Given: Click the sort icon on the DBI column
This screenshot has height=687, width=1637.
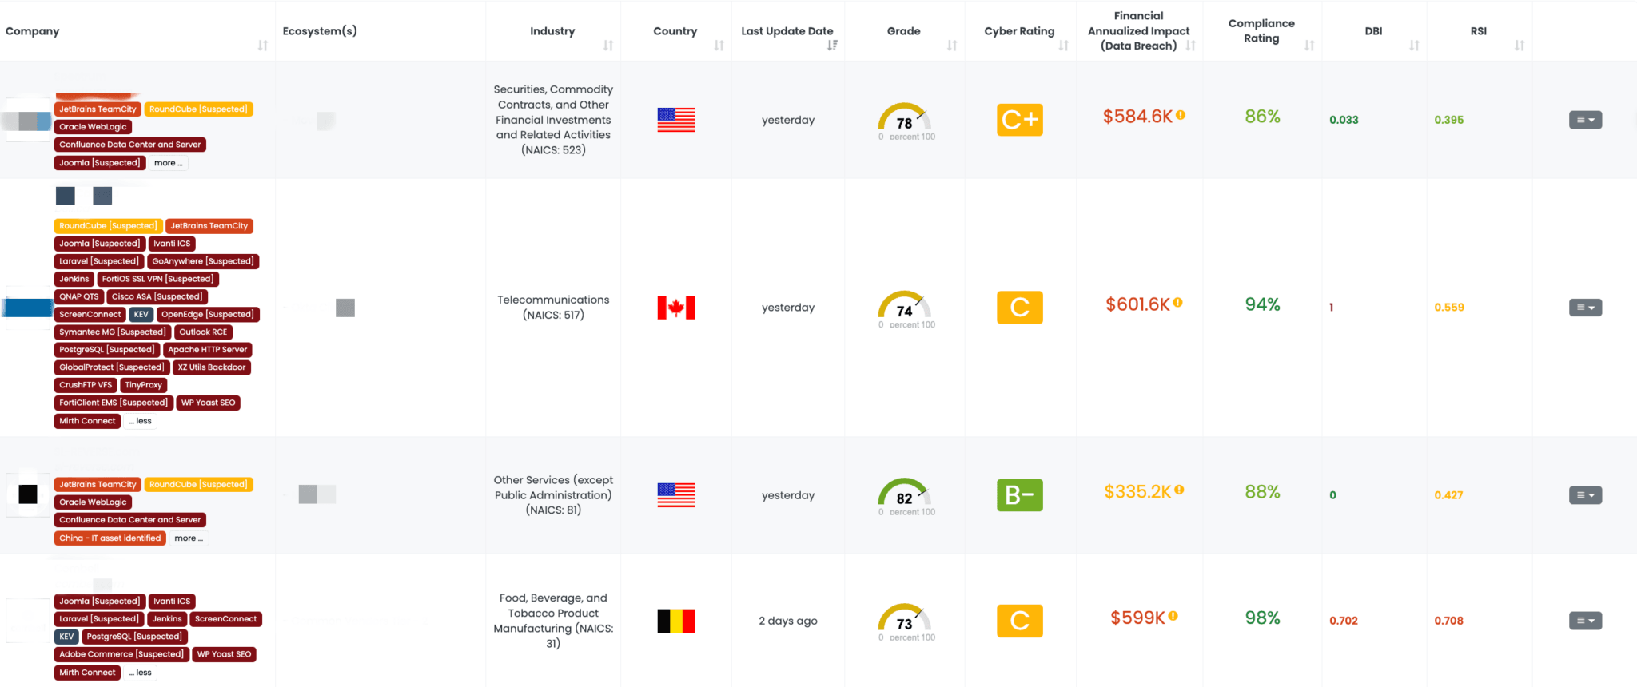Looking at the screenshot, I should (x=1416, y=46).
